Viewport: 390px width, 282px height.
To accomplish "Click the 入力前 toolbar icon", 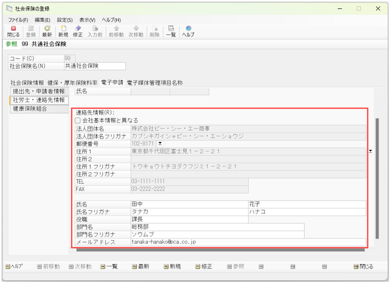I will [x=95, y=31].
